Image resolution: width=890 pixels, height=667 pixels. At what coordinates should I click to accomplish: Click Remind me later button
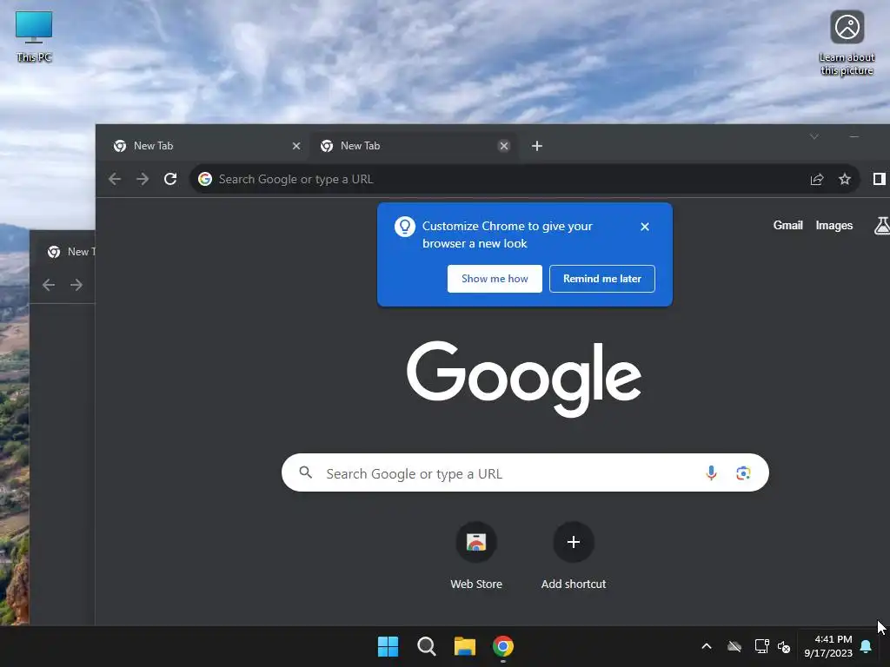(602, 279)
